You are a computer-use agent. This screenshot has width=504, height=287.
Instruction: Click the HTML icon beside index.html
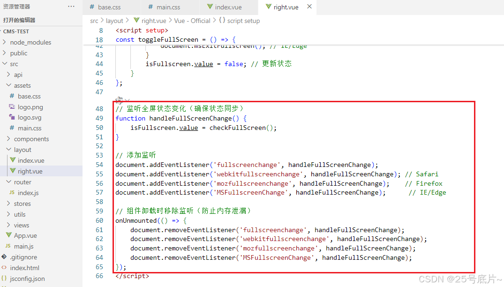pos(4,267)
